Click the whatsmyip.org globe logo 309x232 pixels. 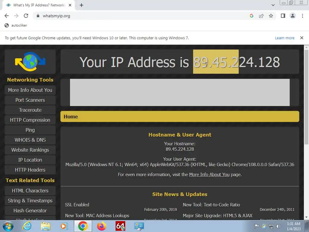pos(30,62)
